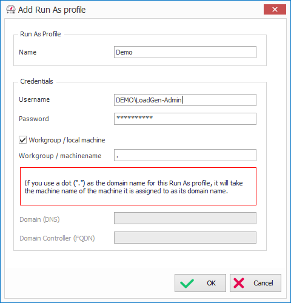Click the Workgroup / machinename field with dot
The image size is (291, 303).
[185, 155]
